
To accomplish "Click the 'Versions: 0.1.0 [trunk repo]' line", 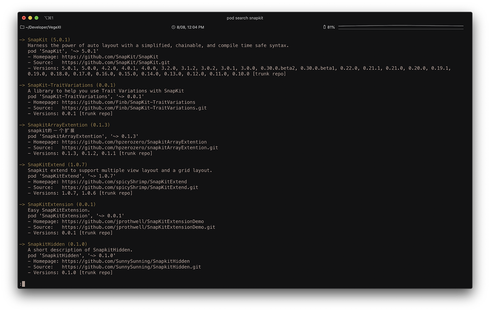I will click(70, 273).
